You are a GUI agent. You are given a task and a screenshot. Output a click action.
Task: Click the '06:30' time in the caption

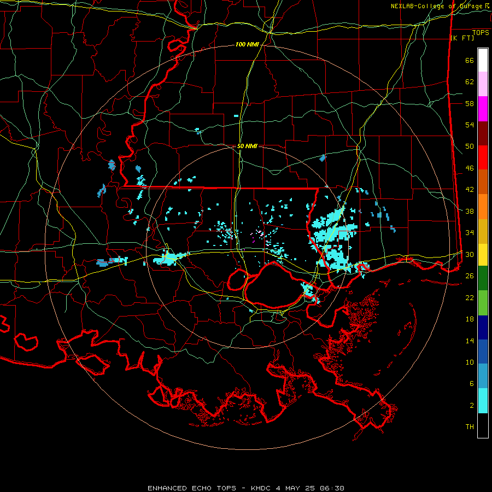(x=332, y=488)
